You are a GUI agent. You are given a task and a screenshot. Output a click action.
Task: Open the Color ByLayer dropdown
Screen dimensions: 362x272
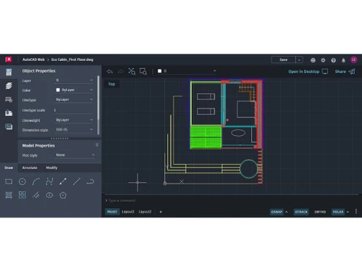point(74,90)
